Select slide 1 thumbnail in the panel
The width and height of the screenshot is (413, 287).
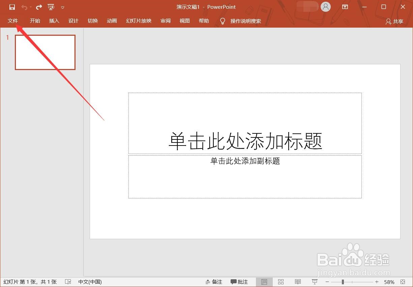tap(45, 52)
